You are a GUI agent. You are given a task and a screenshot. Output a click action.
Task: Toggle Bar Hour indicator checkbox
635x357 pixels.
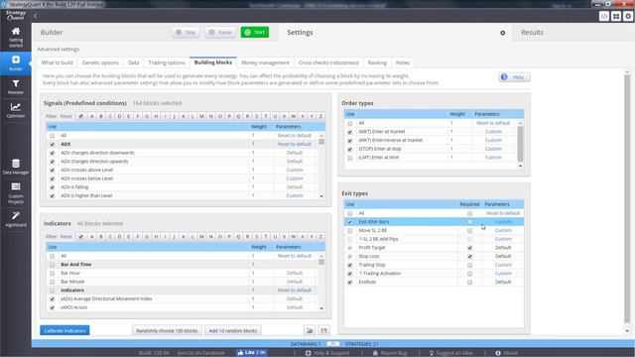[x=52, y=274]
